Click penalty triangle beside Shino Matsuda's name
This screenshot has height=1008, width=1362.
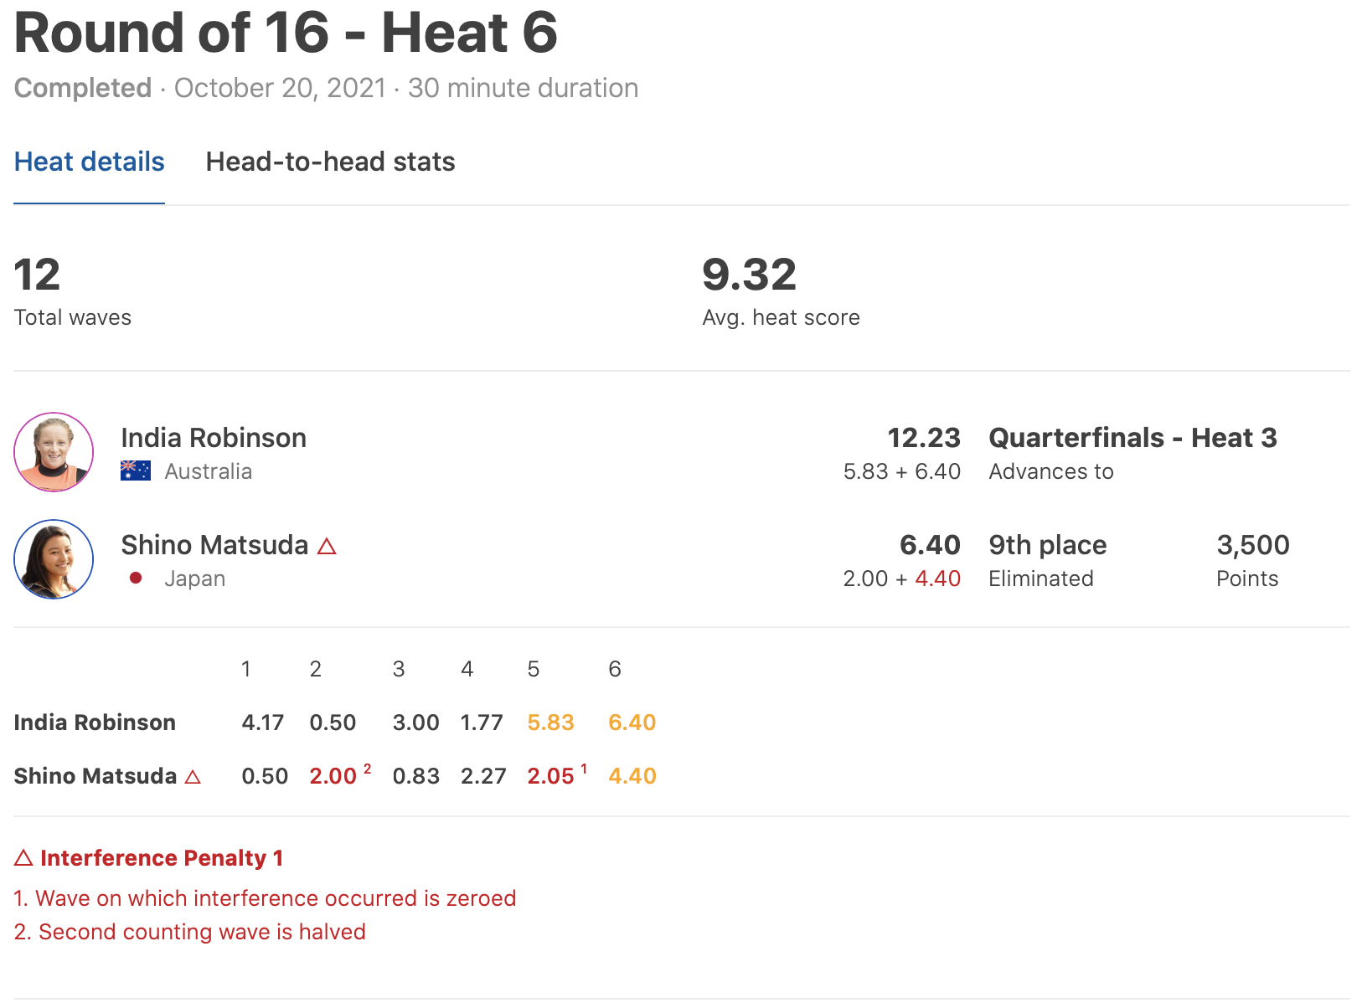pyautogui.click(x=328, y=547)
